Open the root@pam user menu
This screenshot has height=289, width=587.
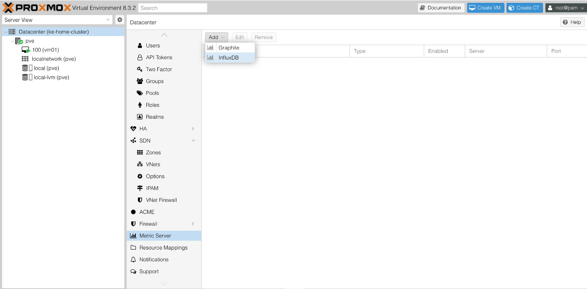tap(566, 8)
